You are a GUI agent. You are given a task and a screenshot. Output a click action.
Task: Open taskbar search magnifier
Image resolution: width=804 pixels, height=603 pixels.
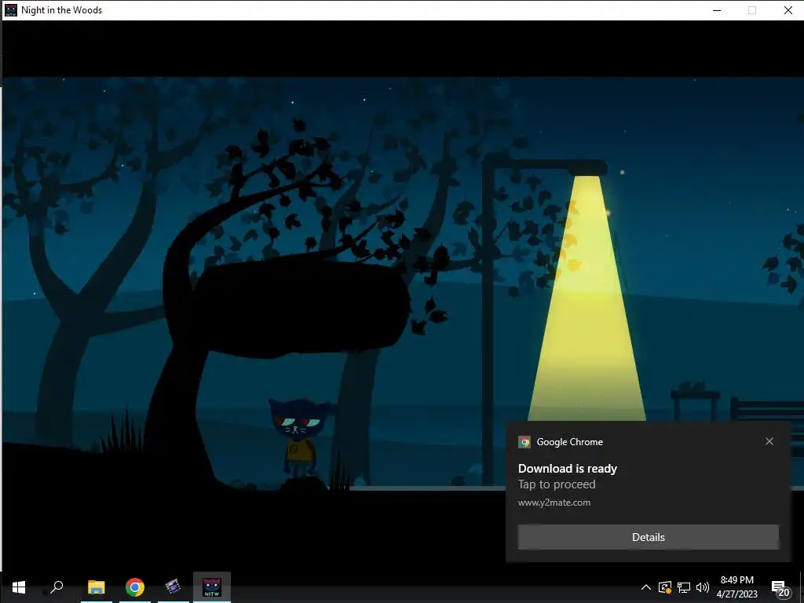pyautogui.click(x=57, y=587)
